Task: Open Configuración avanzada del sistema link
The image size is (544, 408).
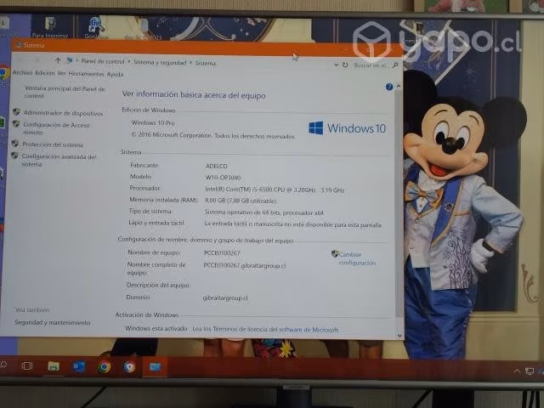Action: [59, 161]
